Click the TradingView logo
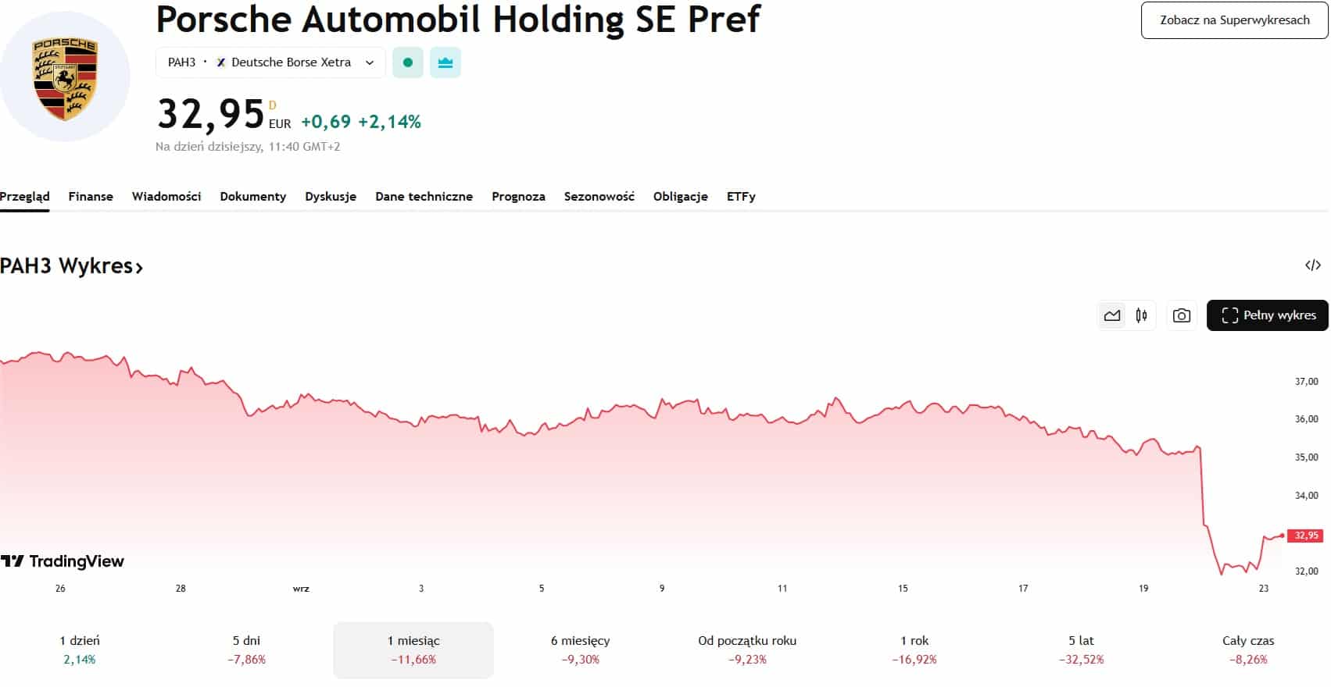This screenshot has height=687, width=1331. (x=63, y=561)
